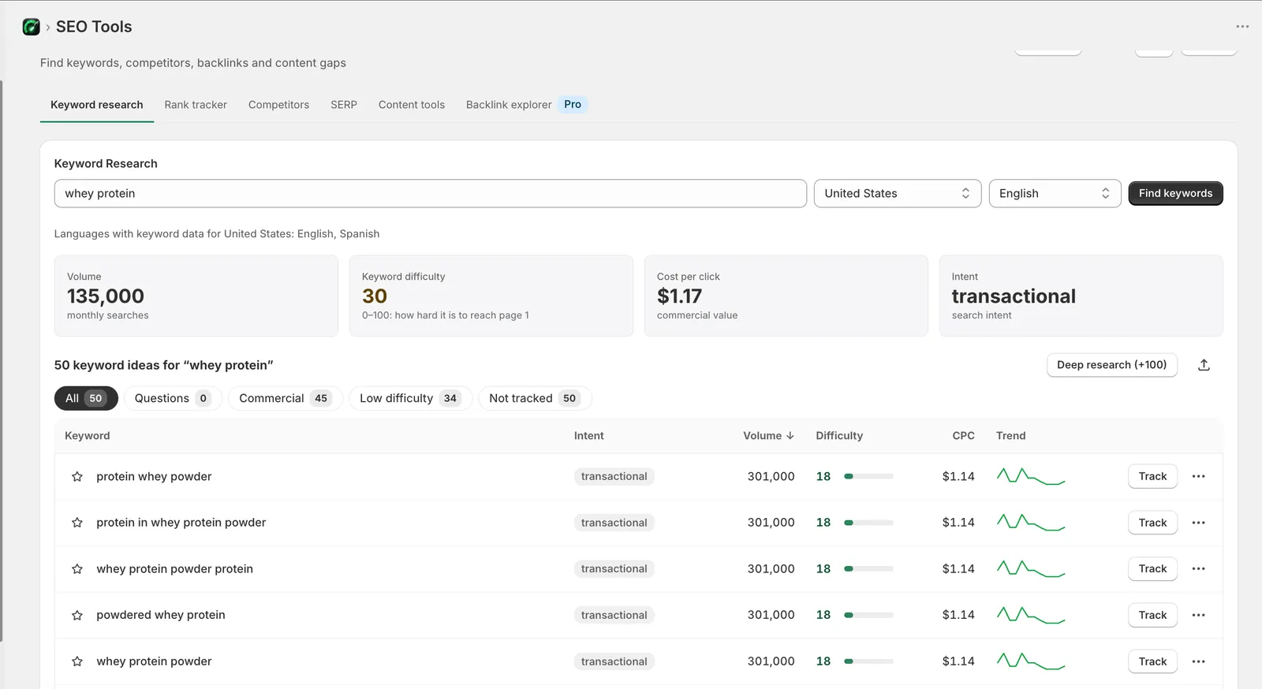Track the 'powdered whey protein' keyword
The width and height of the screenshot is (1262, 689).
tap(1152, 615)
